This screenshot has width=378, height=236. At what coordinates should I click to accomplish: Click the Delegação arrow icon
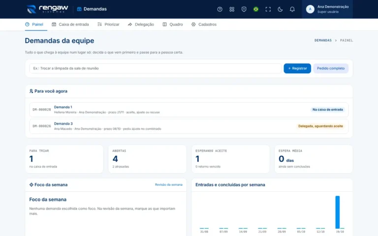click(x=130, y=24)
